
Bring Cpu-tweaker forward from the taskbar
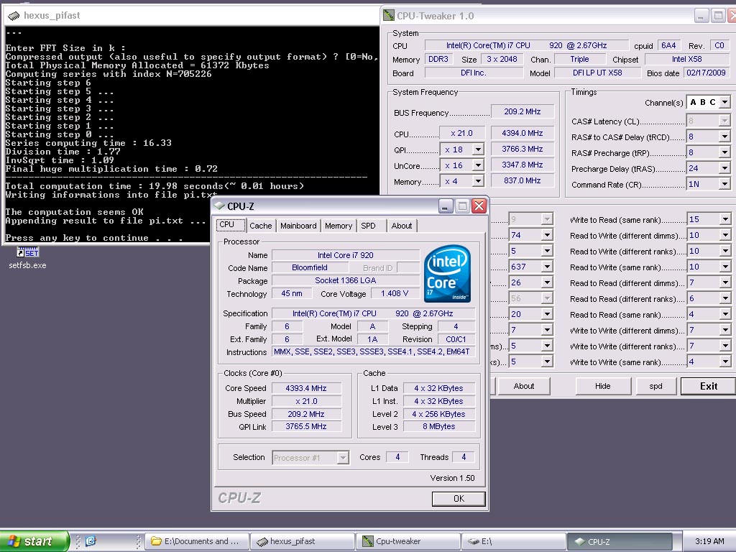[408, 541]
